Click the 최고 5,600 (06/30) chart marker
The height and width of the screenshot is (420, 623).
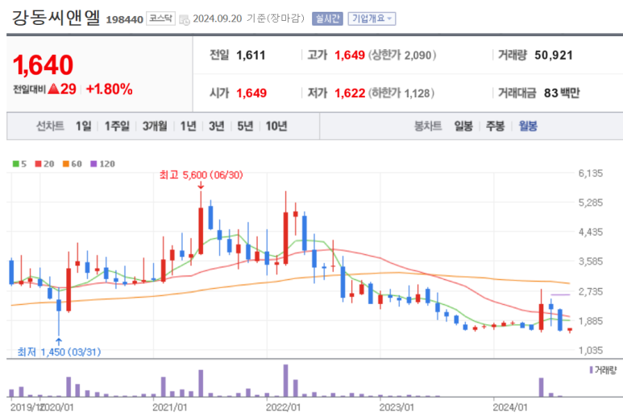[201, 175]
